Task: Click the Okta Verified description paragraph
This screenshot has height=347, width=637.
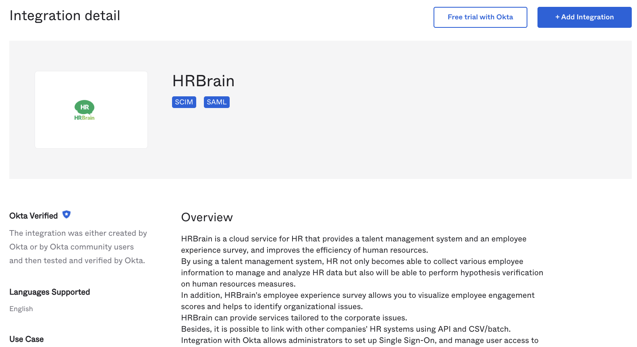Action: pos(78,247)
